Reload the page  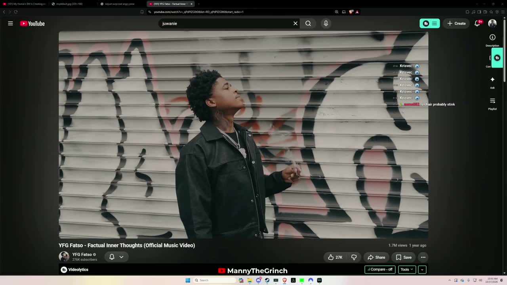[16, 12]
